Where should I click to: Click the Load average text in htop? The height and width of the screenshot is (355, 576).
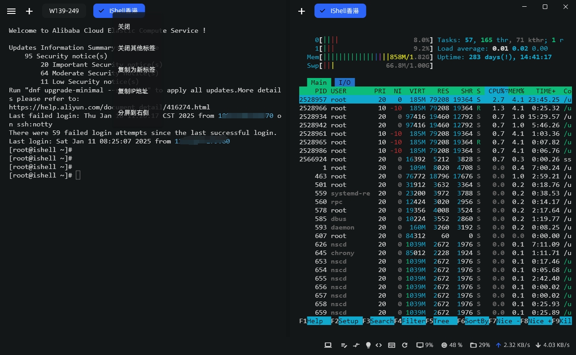(x=493, y=48)
